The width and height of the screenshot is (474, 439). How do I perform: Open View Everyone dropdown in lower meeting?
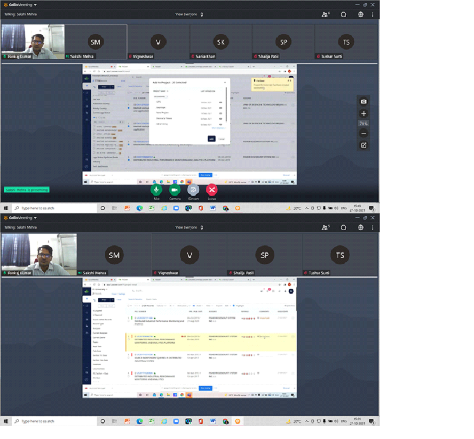pos(189,227)
